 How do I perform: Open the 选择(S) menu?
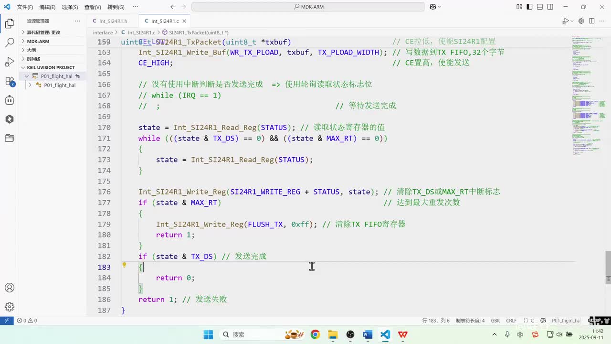coord(70,7)
